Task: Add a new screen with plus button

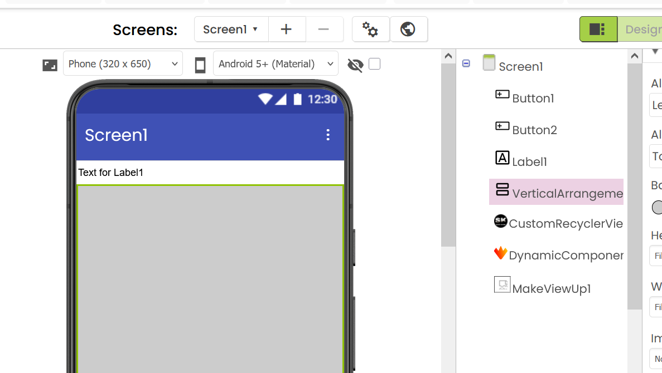Action: (x=287, y=30)
